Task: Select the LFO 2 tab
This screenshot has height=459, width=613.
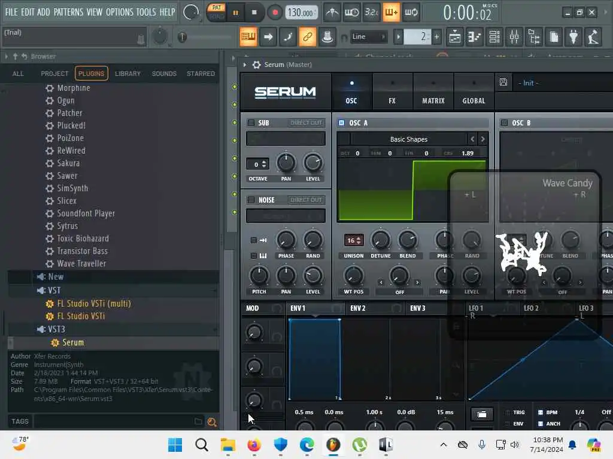Action: tap(531, 308)
